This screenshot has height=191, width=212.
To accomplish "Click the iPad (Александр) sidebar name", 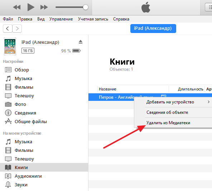I will 40,42.
